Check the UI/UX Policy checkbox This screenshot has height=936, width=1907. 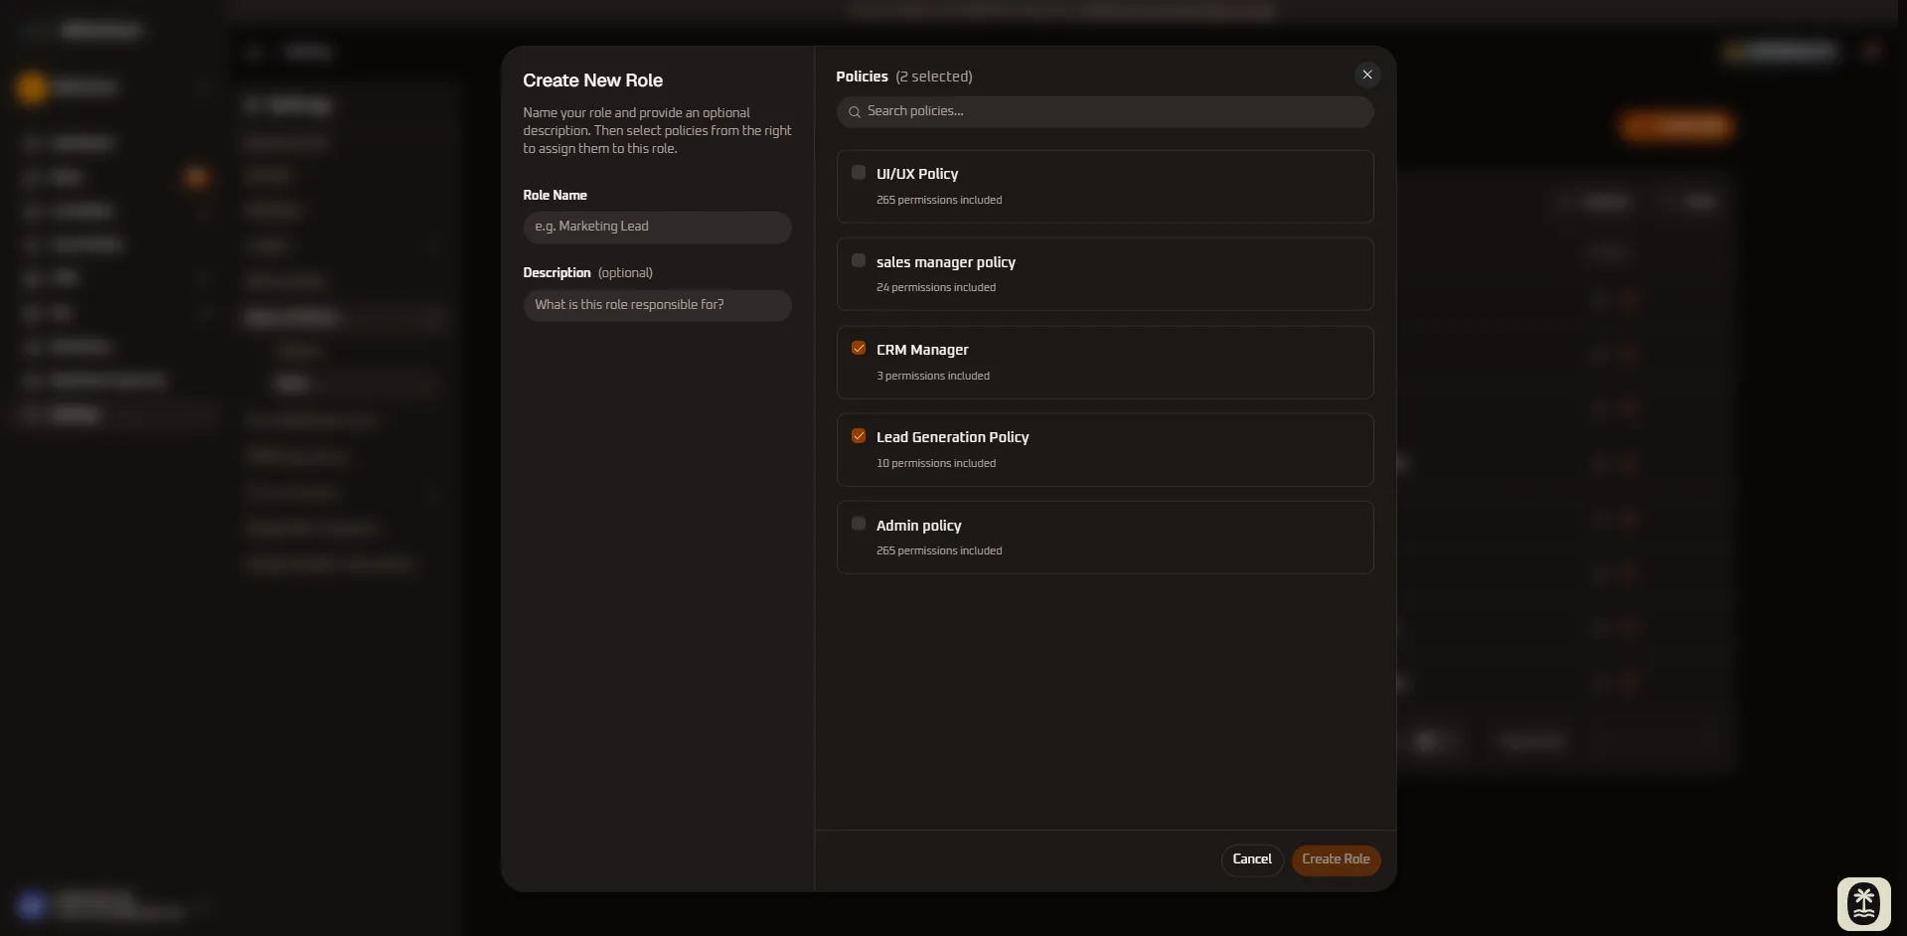pos(859,173)
